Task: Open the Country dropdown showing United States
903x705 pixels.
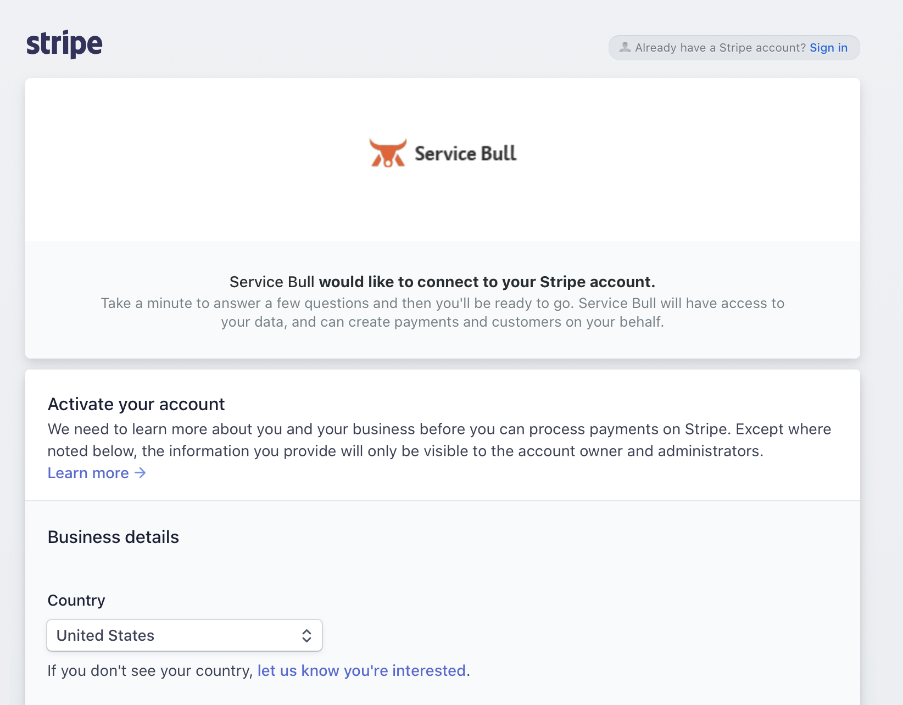Action: [x=185, y=635]
